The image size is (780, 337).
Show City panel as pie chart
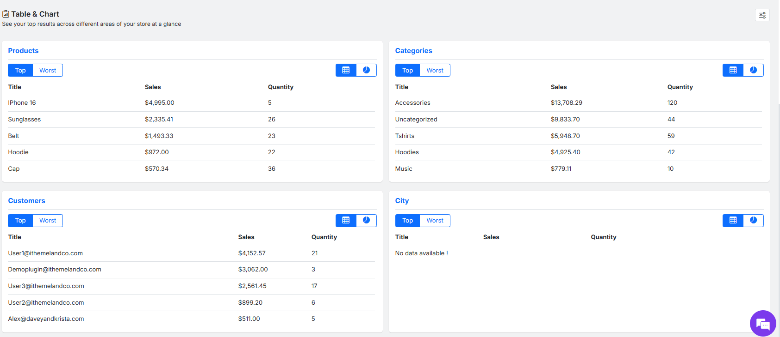click(x=753, y=220)
